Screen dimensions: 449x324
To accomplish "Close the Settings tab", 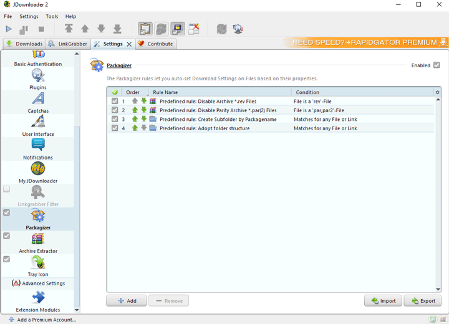I will (x=130, y=44).
